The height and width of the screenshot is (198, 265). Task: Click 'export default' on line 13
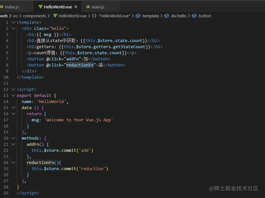pyautogui.click(x=34, y=95)
